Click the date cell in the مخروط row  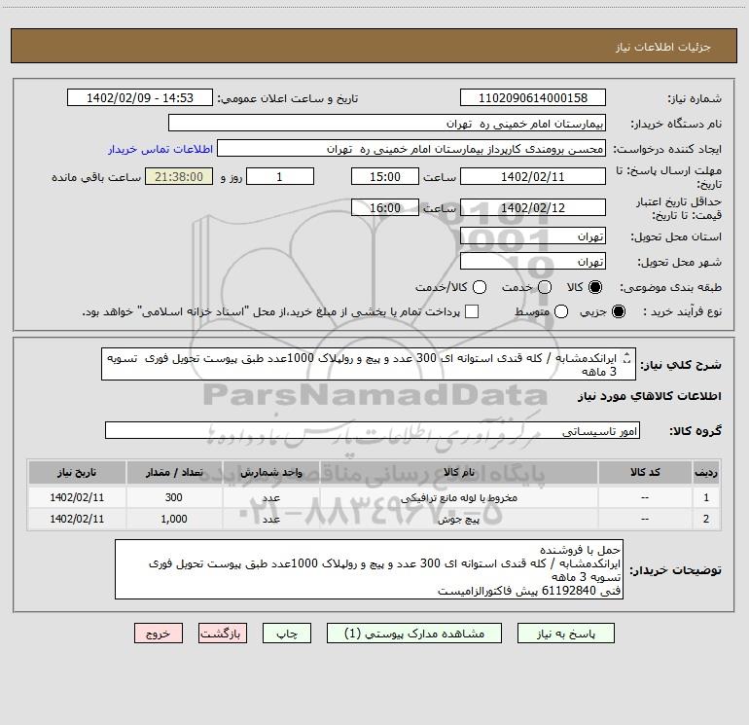tap(77, 497)
